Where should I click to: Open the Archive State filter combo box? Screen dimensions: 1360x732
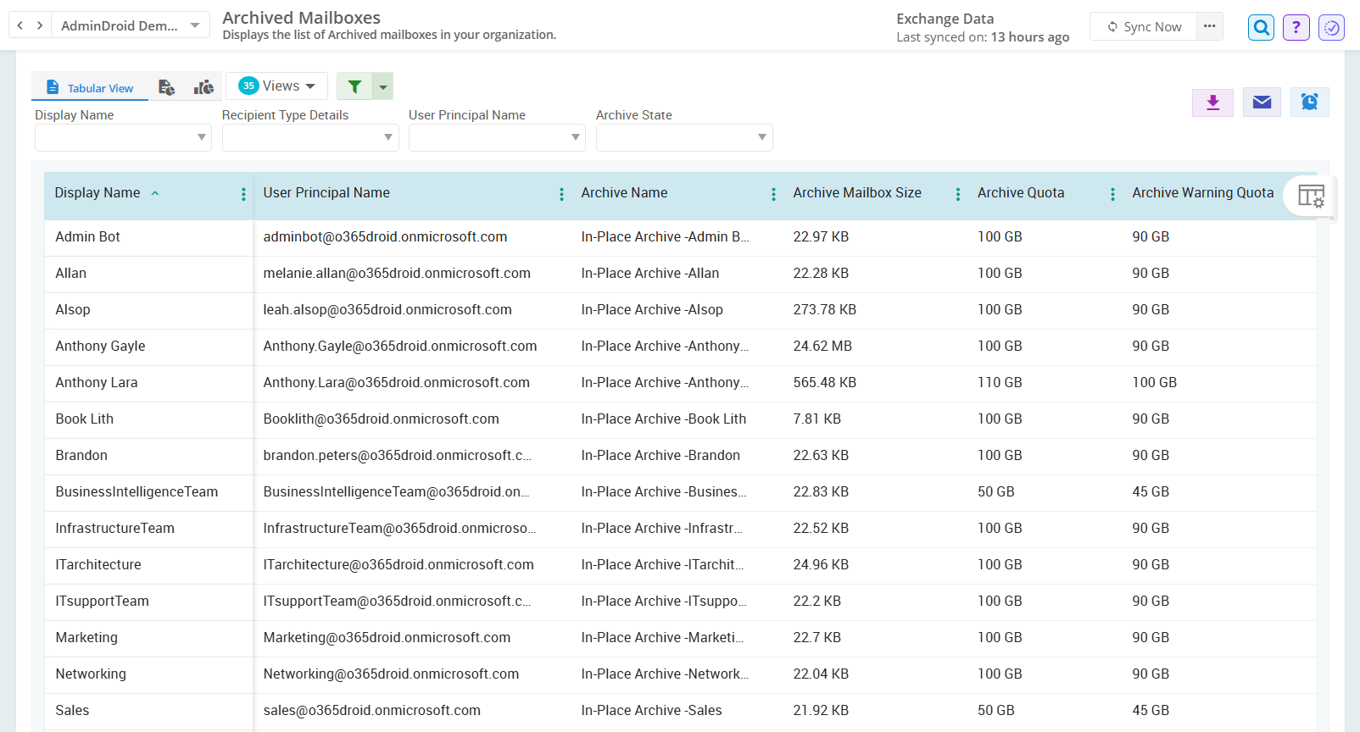(684, 137)
